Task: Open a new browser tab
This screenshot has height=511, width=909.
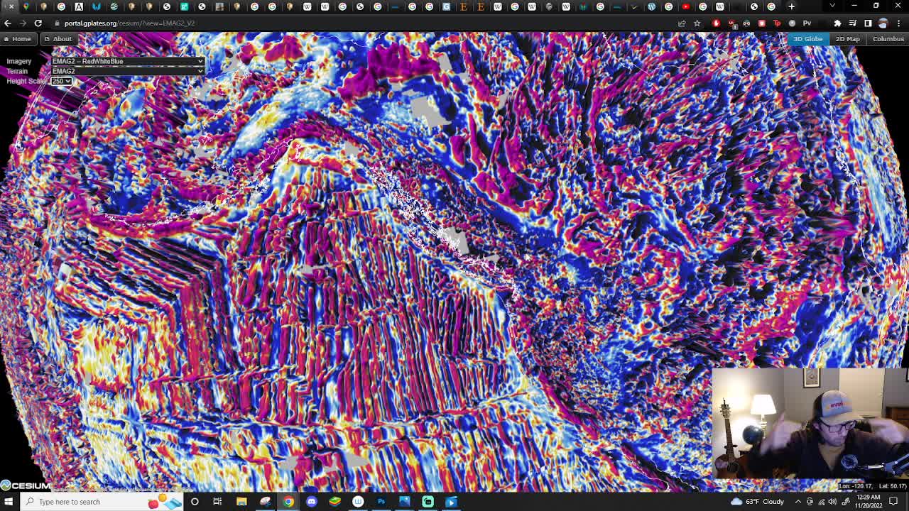Action: (x=791, y=6)
